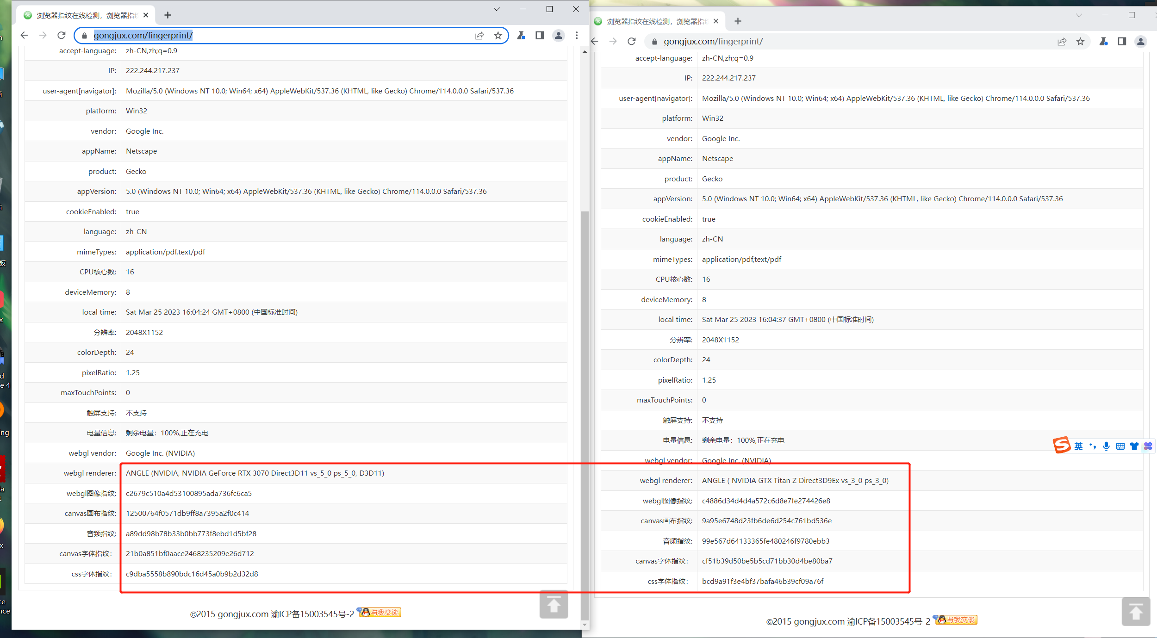The height and width of the screenshot is (638, 1157).
Task: Open left browser's three-dot menu
Action: pos(577,35)
